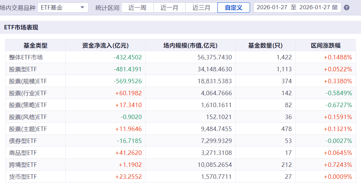Open the calendar icon in date field
The image size is (361, 188).
[335, 8]
